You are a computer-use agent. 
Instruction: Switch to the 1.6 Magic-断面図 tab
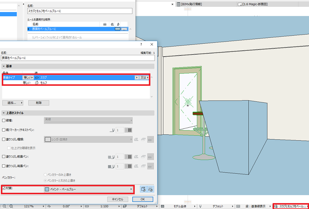253,4
